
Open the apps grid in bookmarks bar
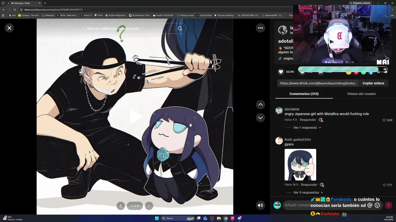[x=3, y=15]
